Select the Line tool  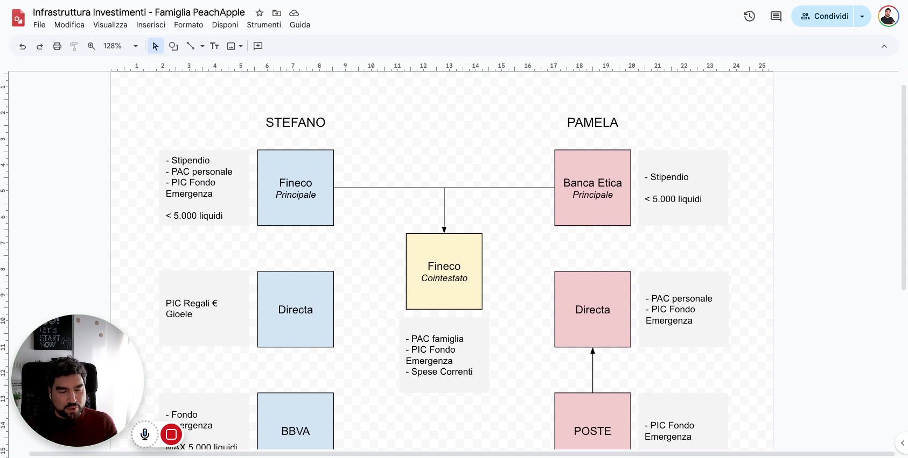click(191, 46)
